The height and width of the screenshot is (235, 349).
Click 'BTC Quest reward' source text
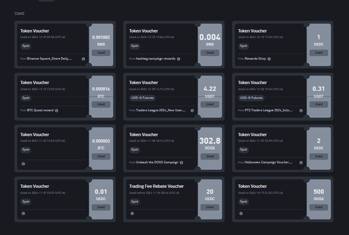(40, 110)
